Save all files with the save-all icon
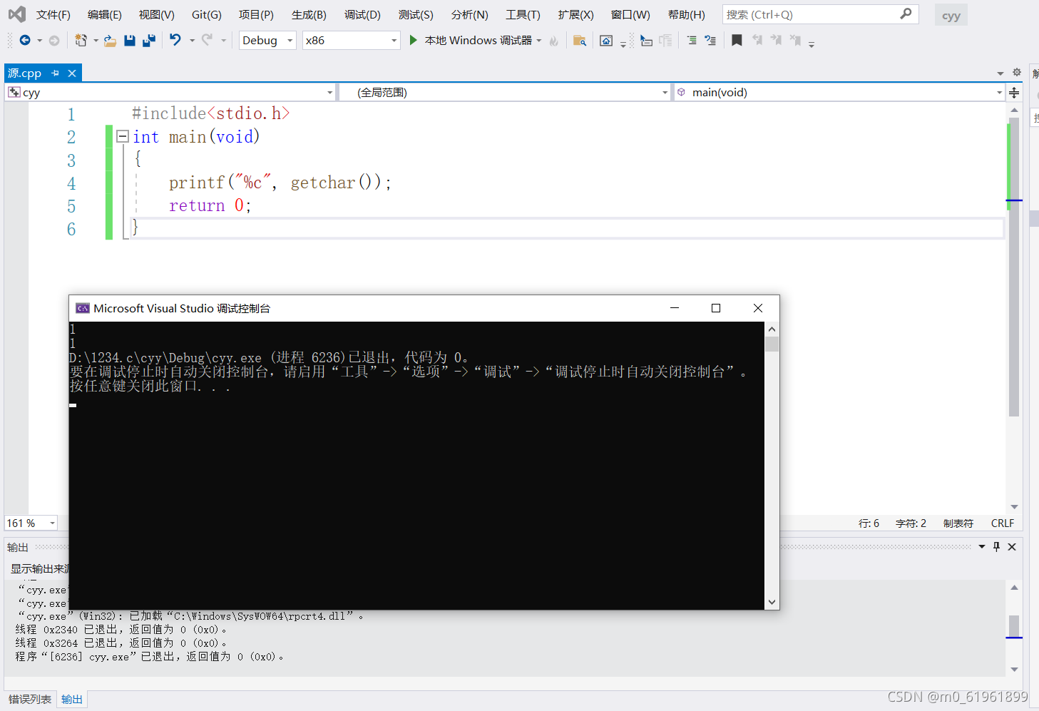Image resolution: width=1039 pixels, height=711 pixels. [x=148, y=41]
